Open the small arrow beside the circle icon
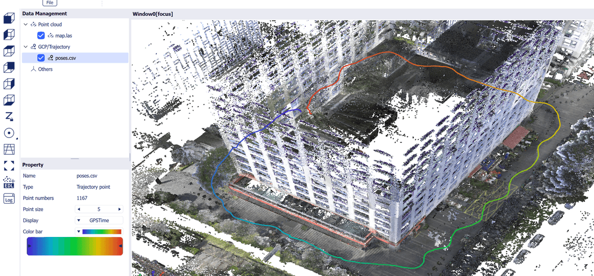594x276 pixels. tap(16, 138)
